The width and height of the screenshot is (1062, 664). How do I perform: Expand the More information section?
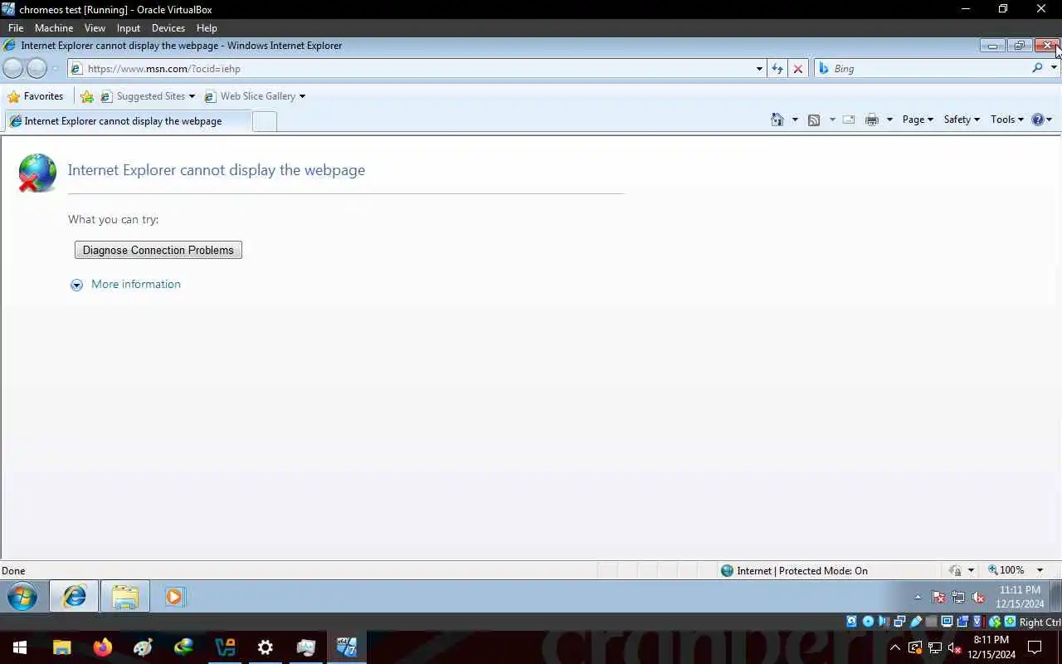[126, 284]
